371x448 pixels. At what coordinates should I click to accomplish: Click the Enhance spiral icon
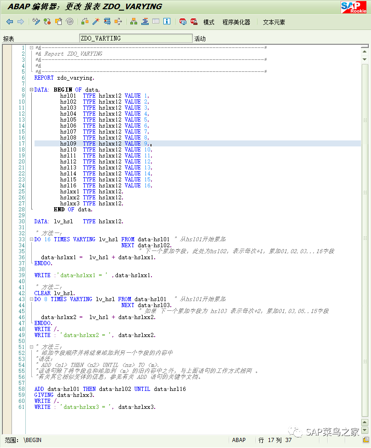point(70,22)
